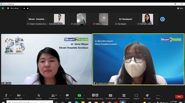
Task: Click the Zoom Meeting title bar icon
Action: [2, 4]
